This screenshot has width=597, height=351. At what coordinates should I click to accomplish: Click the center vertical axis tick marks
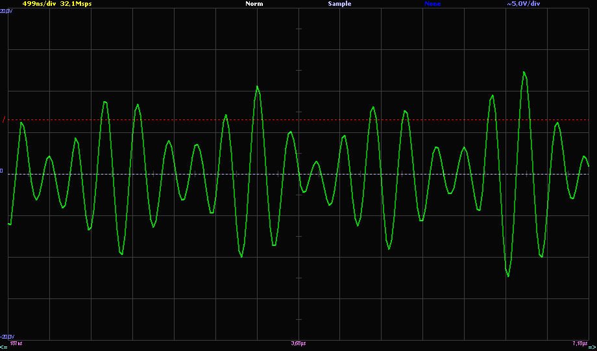298,195
